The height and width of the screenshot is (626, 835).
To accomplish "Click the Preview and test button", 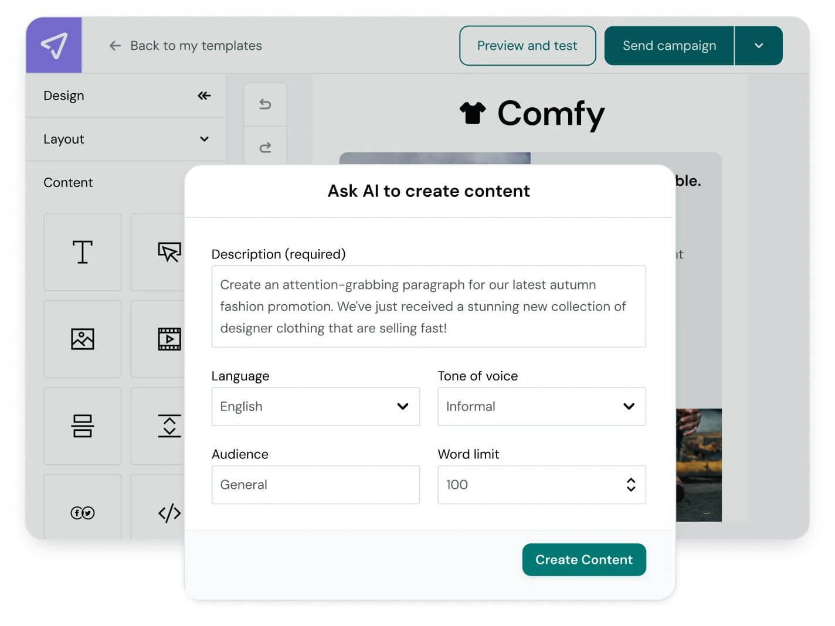I will pos(527,46).
